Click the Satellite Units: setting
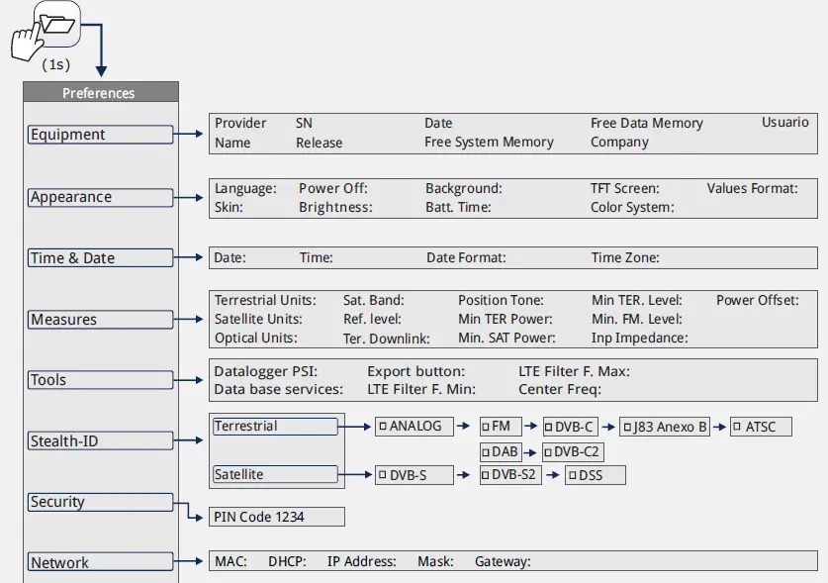The image size is (828, 583). point(258,320)
